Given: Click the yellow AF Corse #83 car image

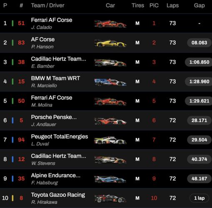Looking at the screenshot, I should pos(110,43).
